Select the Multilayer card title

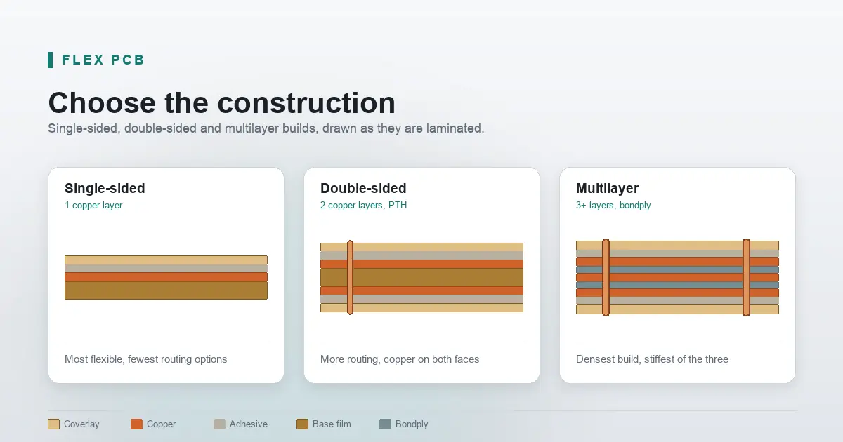point(607,188)
